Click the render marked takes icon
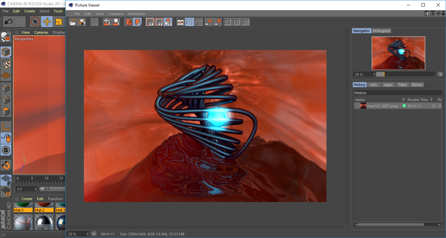 point(116,22)
